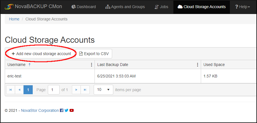Viewport: 257px width, 123px height.
Task: Open the NovaStor Twitter icon
Action: tap(66, 110)
